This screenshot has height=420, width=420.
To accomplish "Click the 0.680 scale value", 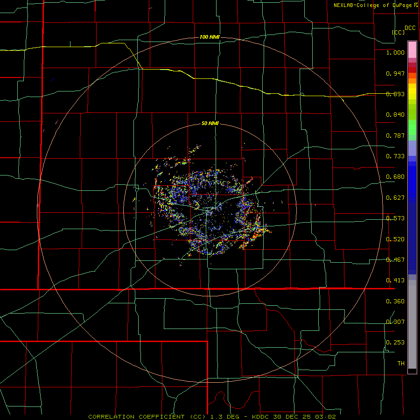I will 395,176.
